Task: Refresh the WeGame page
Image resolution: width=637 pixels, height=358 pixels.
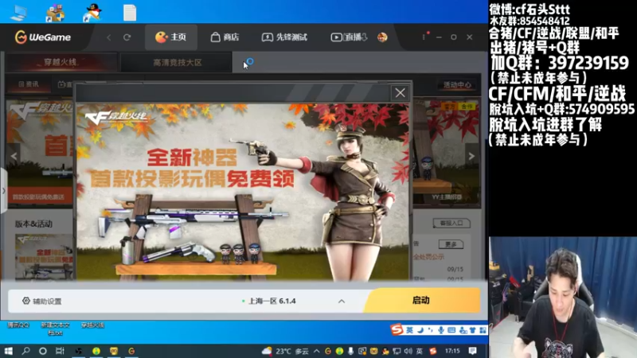Action: 127,37
